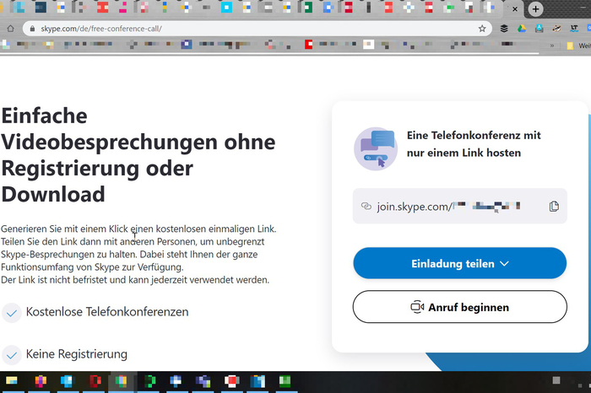Click the extension icon between cyan-A and LT

[x=556, y=29]
